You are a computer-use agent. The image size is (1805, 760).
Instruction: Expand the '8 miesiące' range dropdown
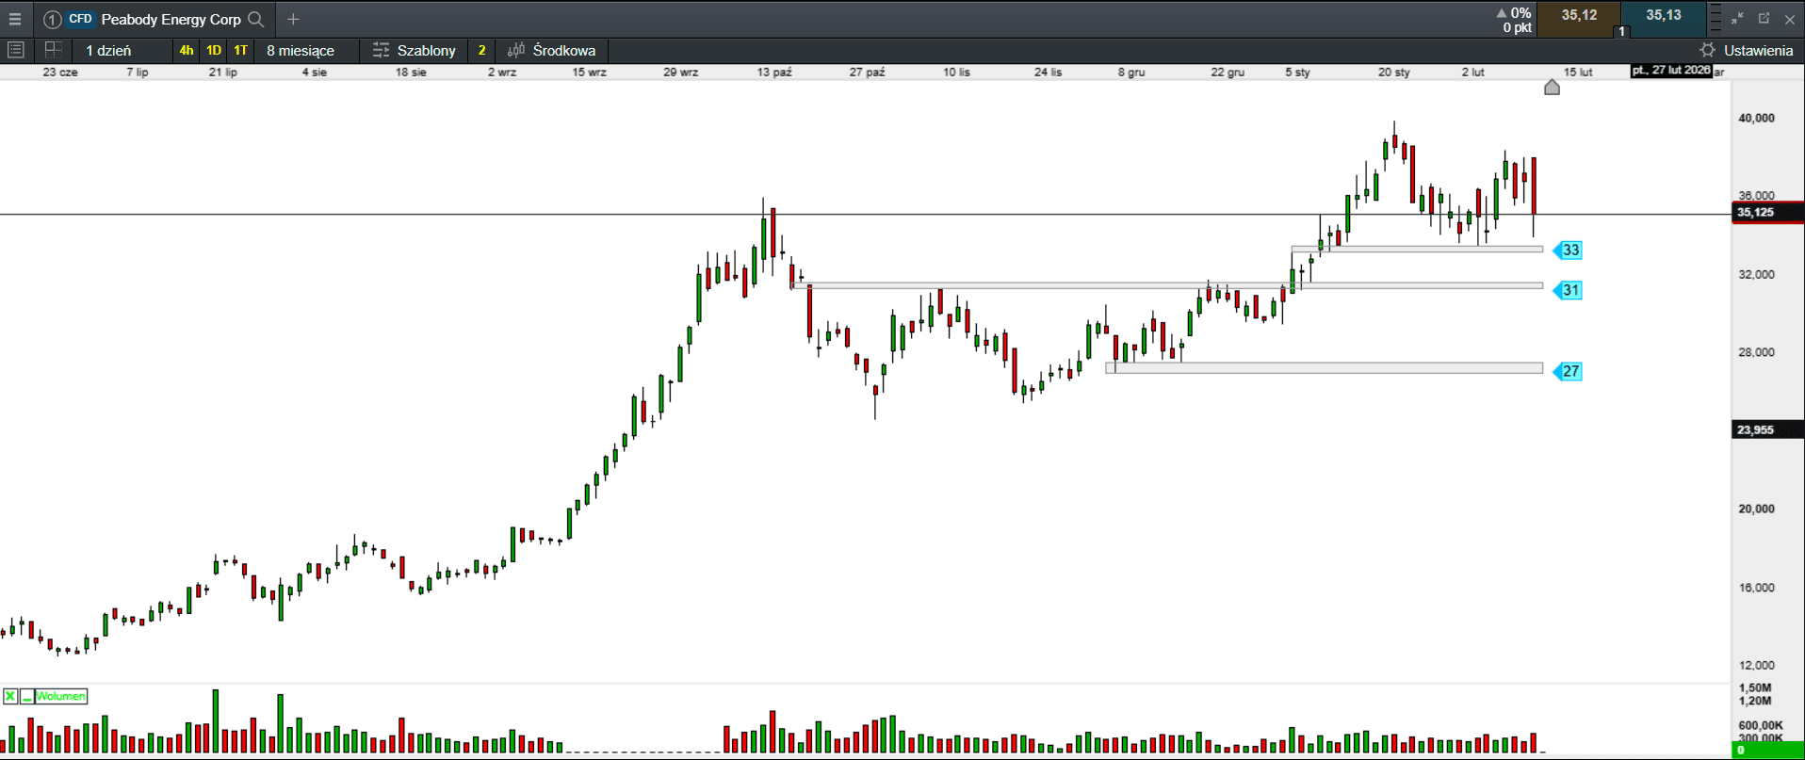tap(300, 51)
